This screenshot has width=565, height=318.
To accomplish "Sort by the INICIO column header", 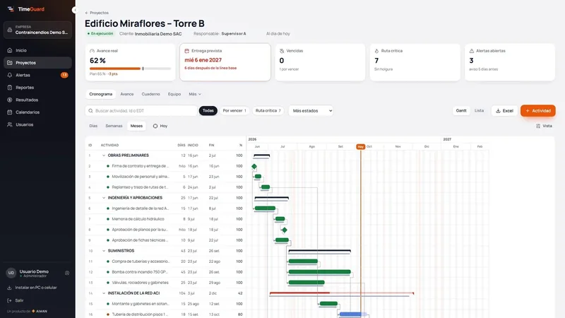I will (193, 146).
